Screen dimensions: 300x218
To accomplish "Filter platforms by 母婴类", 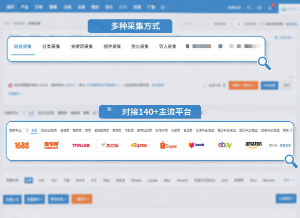I will [x=175, y=130].
